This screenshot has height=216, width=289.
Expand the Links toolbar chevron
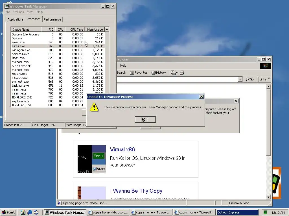(269, 79)
